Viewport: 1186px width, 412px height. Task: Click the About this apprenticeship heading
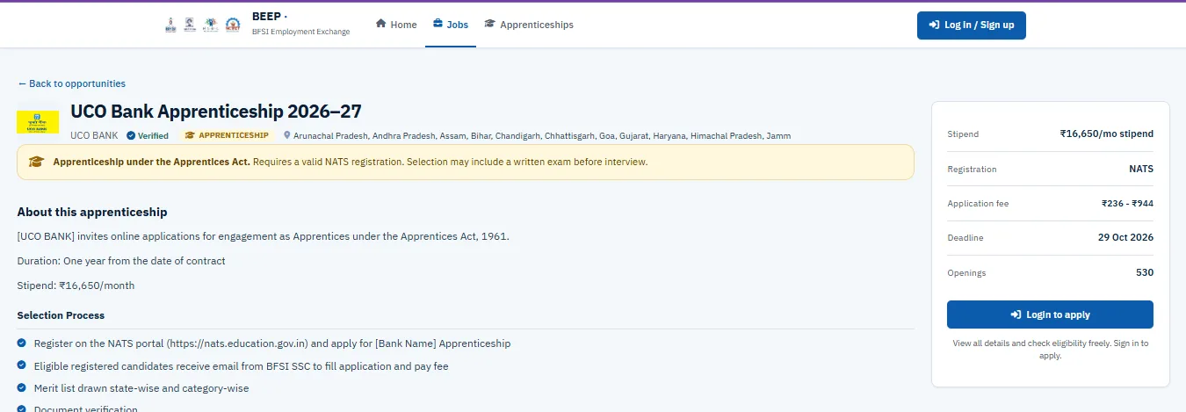pyautogui.click(x=92, y=212)
